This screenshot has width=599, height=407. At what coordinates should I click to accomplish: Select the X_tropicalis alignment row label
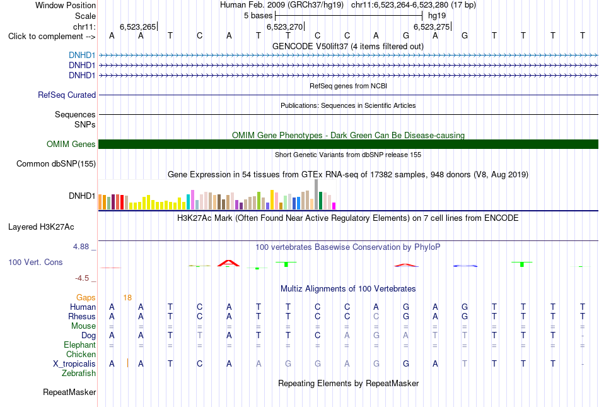(x=74, y=364)
